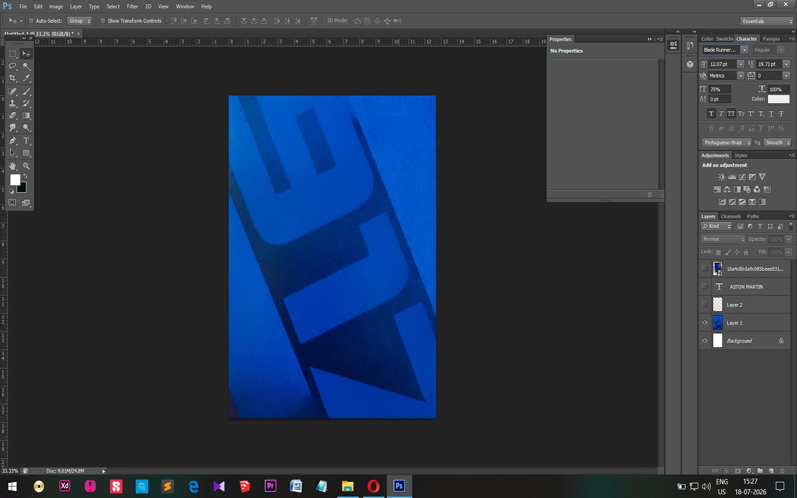This screenshot has height=498, width=797.
Task: Toggle Underline in Character panel
Action: click(x=771, y=114)
